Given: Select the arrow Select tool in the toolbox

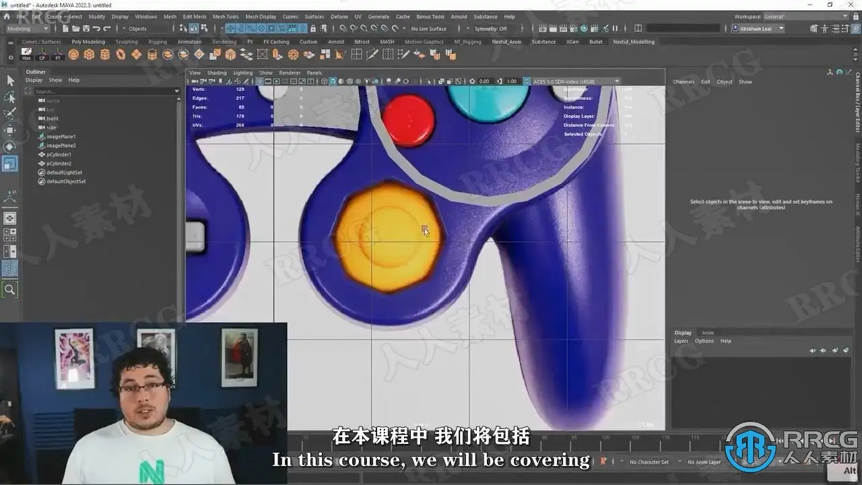Looking at the screenshot, I should (x=10, y=81).
